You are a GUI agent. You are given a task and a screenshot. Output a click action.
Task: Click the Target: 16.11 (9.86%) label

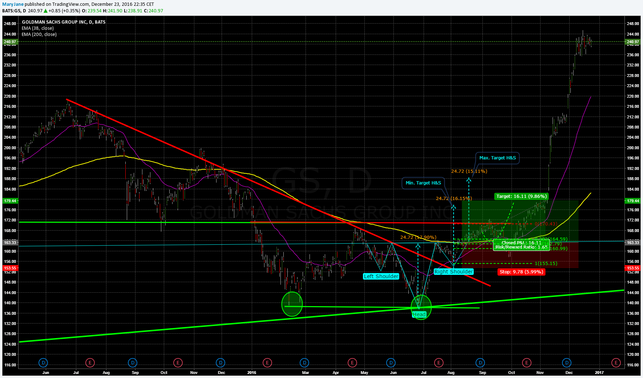tap(521, 196)
